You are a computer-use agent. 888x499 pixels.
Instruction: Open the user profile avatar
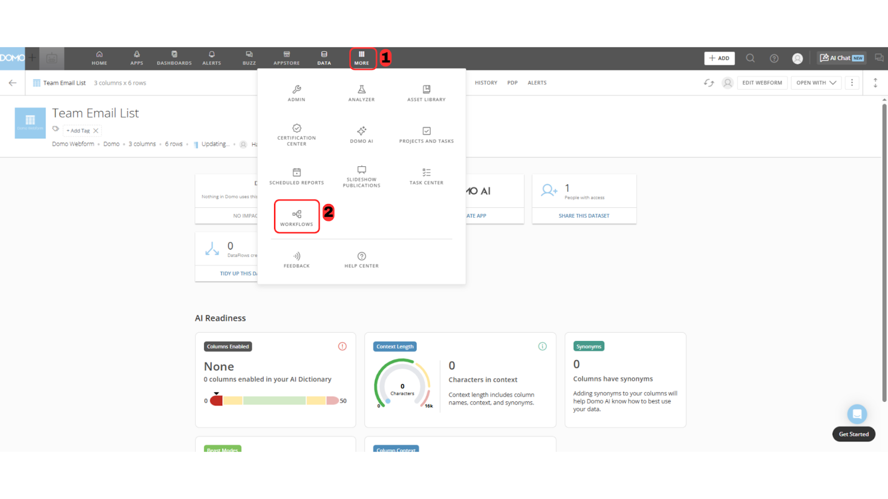(x=798, y=58)
